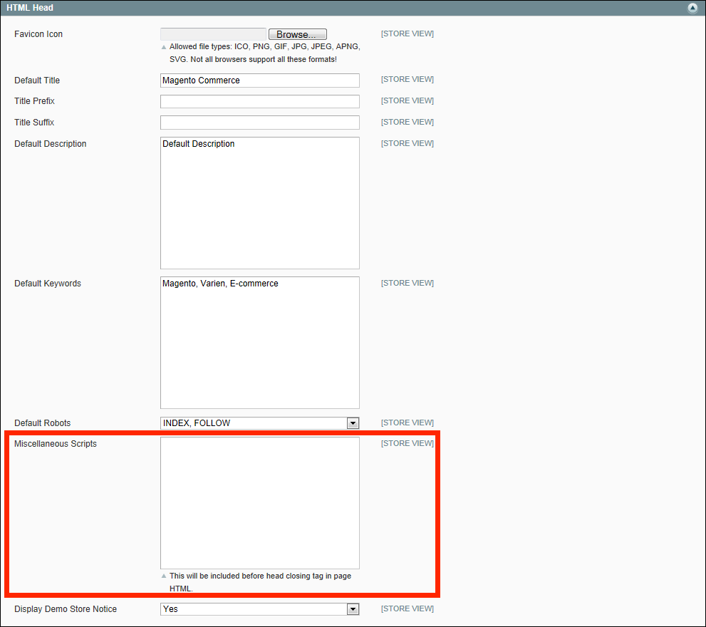Open the Display Demo Store Notice dropdown
Viewport: 706px width, 627px height.
[260, 609]
